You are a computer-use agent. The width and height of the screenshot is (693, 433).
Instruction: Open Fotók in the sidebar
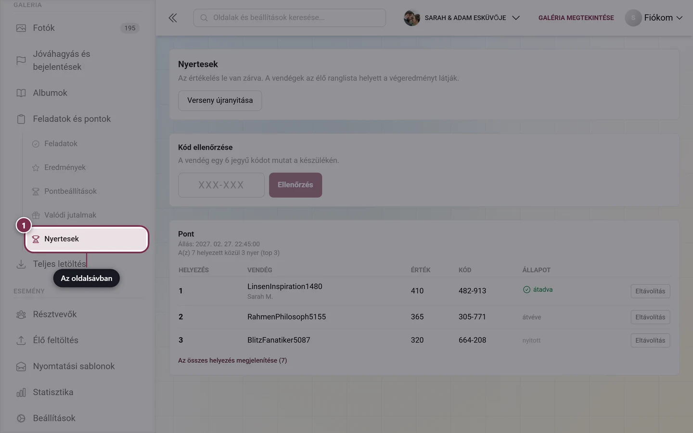(78, 28)
